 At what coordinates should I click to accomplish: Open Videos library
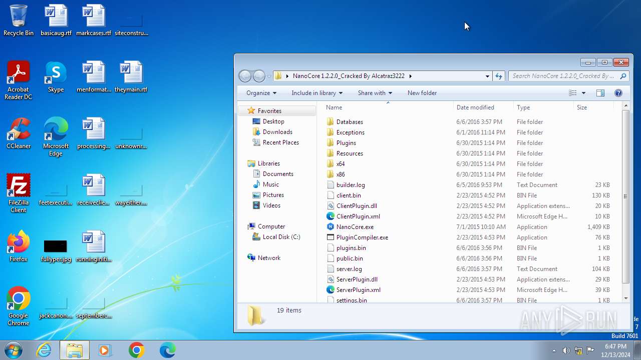[x=271, y=205]
